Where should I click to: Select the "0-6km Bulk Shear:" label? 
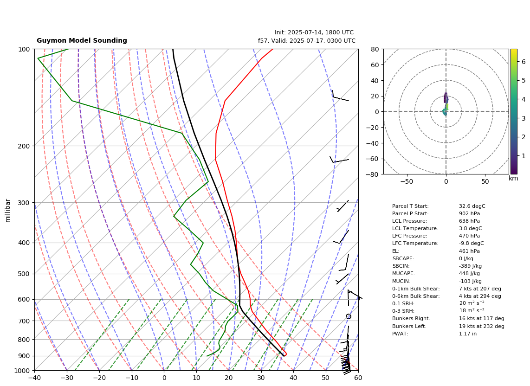coord(416,296)
